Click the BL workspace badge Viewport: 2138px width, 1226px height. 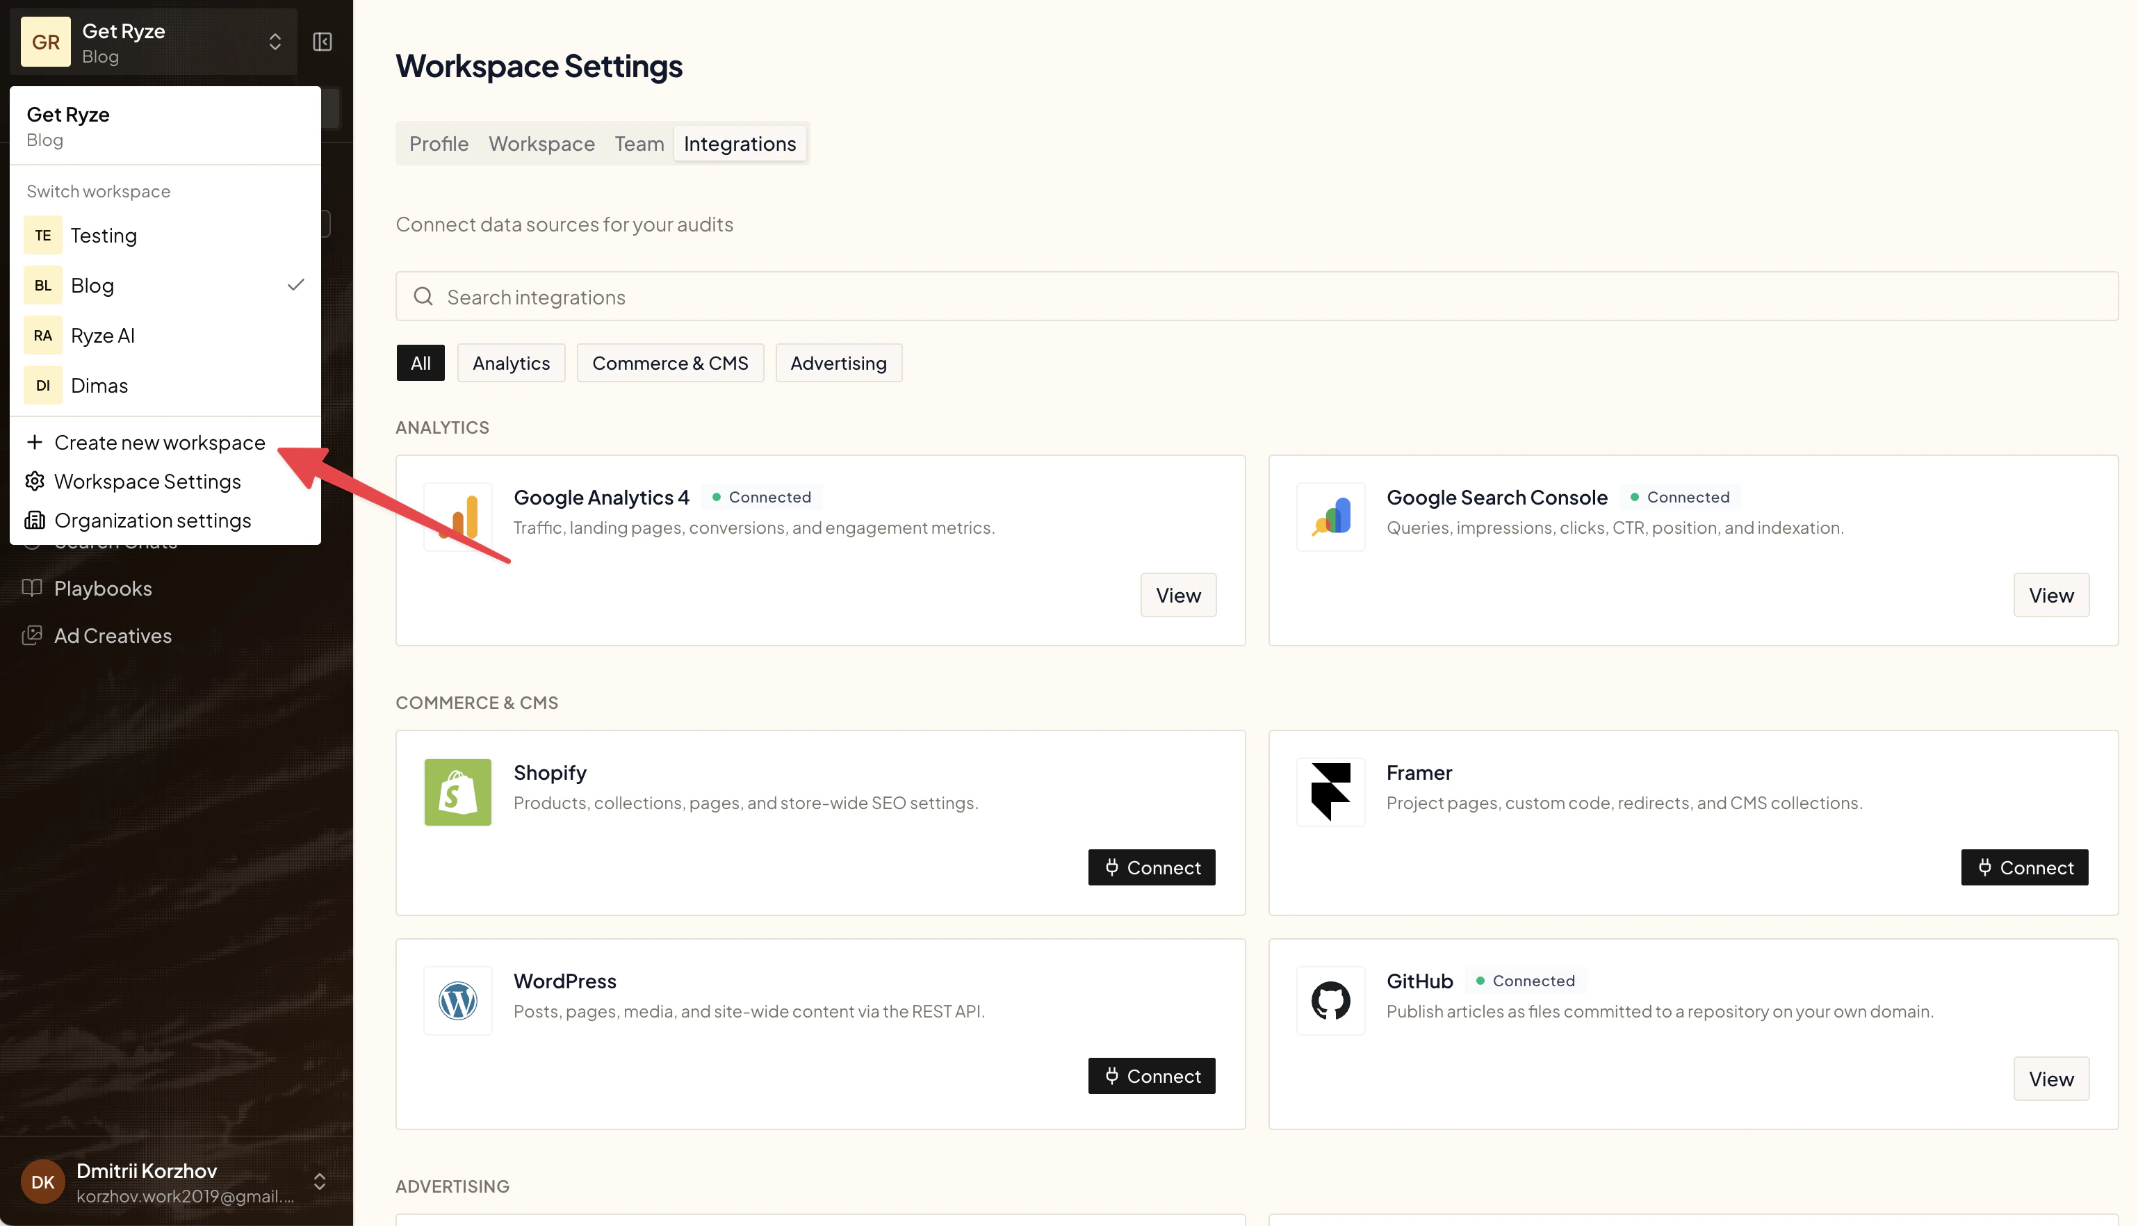[43, 286]
